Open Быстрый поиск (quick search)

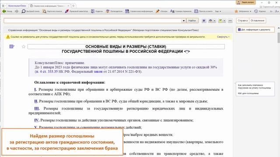pyautogui.click(x=30, y=11)
